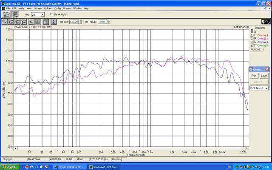Open the Help menu

click(x=86, y=8)
